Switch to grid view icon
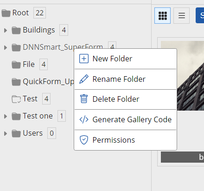The width and height of the screenshot is (204, 191). [162, 16]
